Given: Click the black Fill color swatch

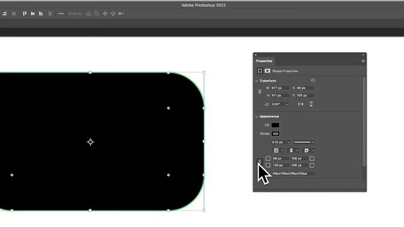Looking at the screenshot, I should [275, 125].
